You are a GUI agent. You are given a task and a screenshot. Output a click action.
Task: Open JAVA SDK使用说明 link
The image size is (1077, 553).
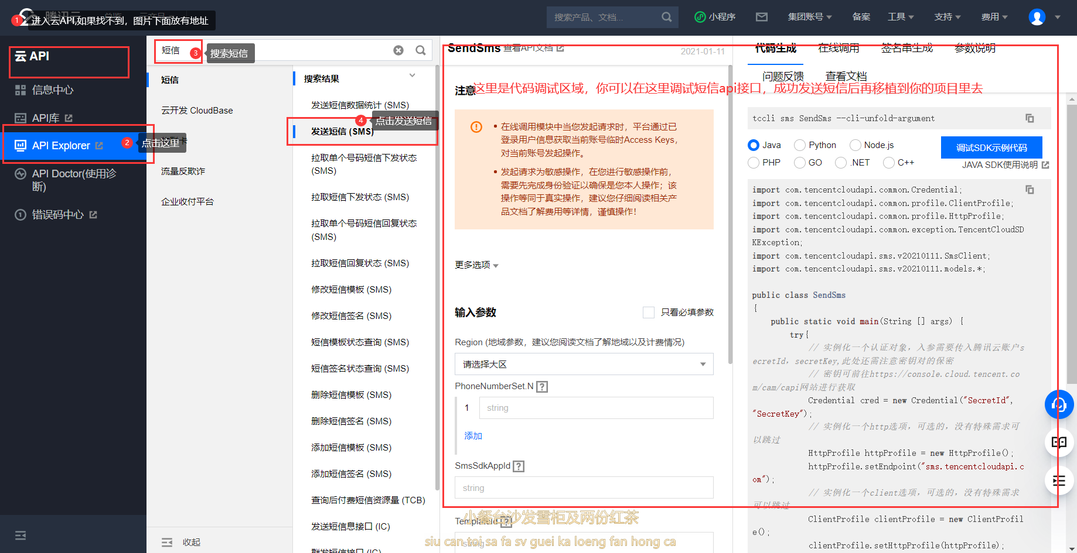pos(1006,165)
